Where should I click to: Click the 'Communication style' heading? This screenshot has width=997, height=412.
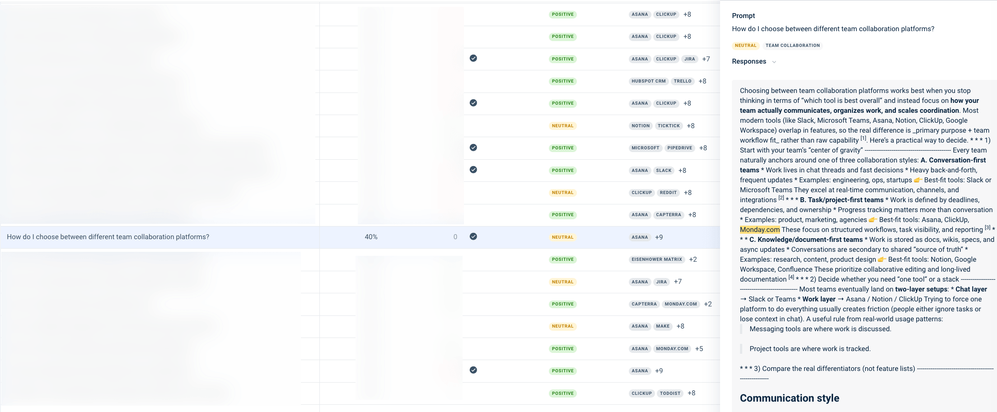click(x=789, y=398)
